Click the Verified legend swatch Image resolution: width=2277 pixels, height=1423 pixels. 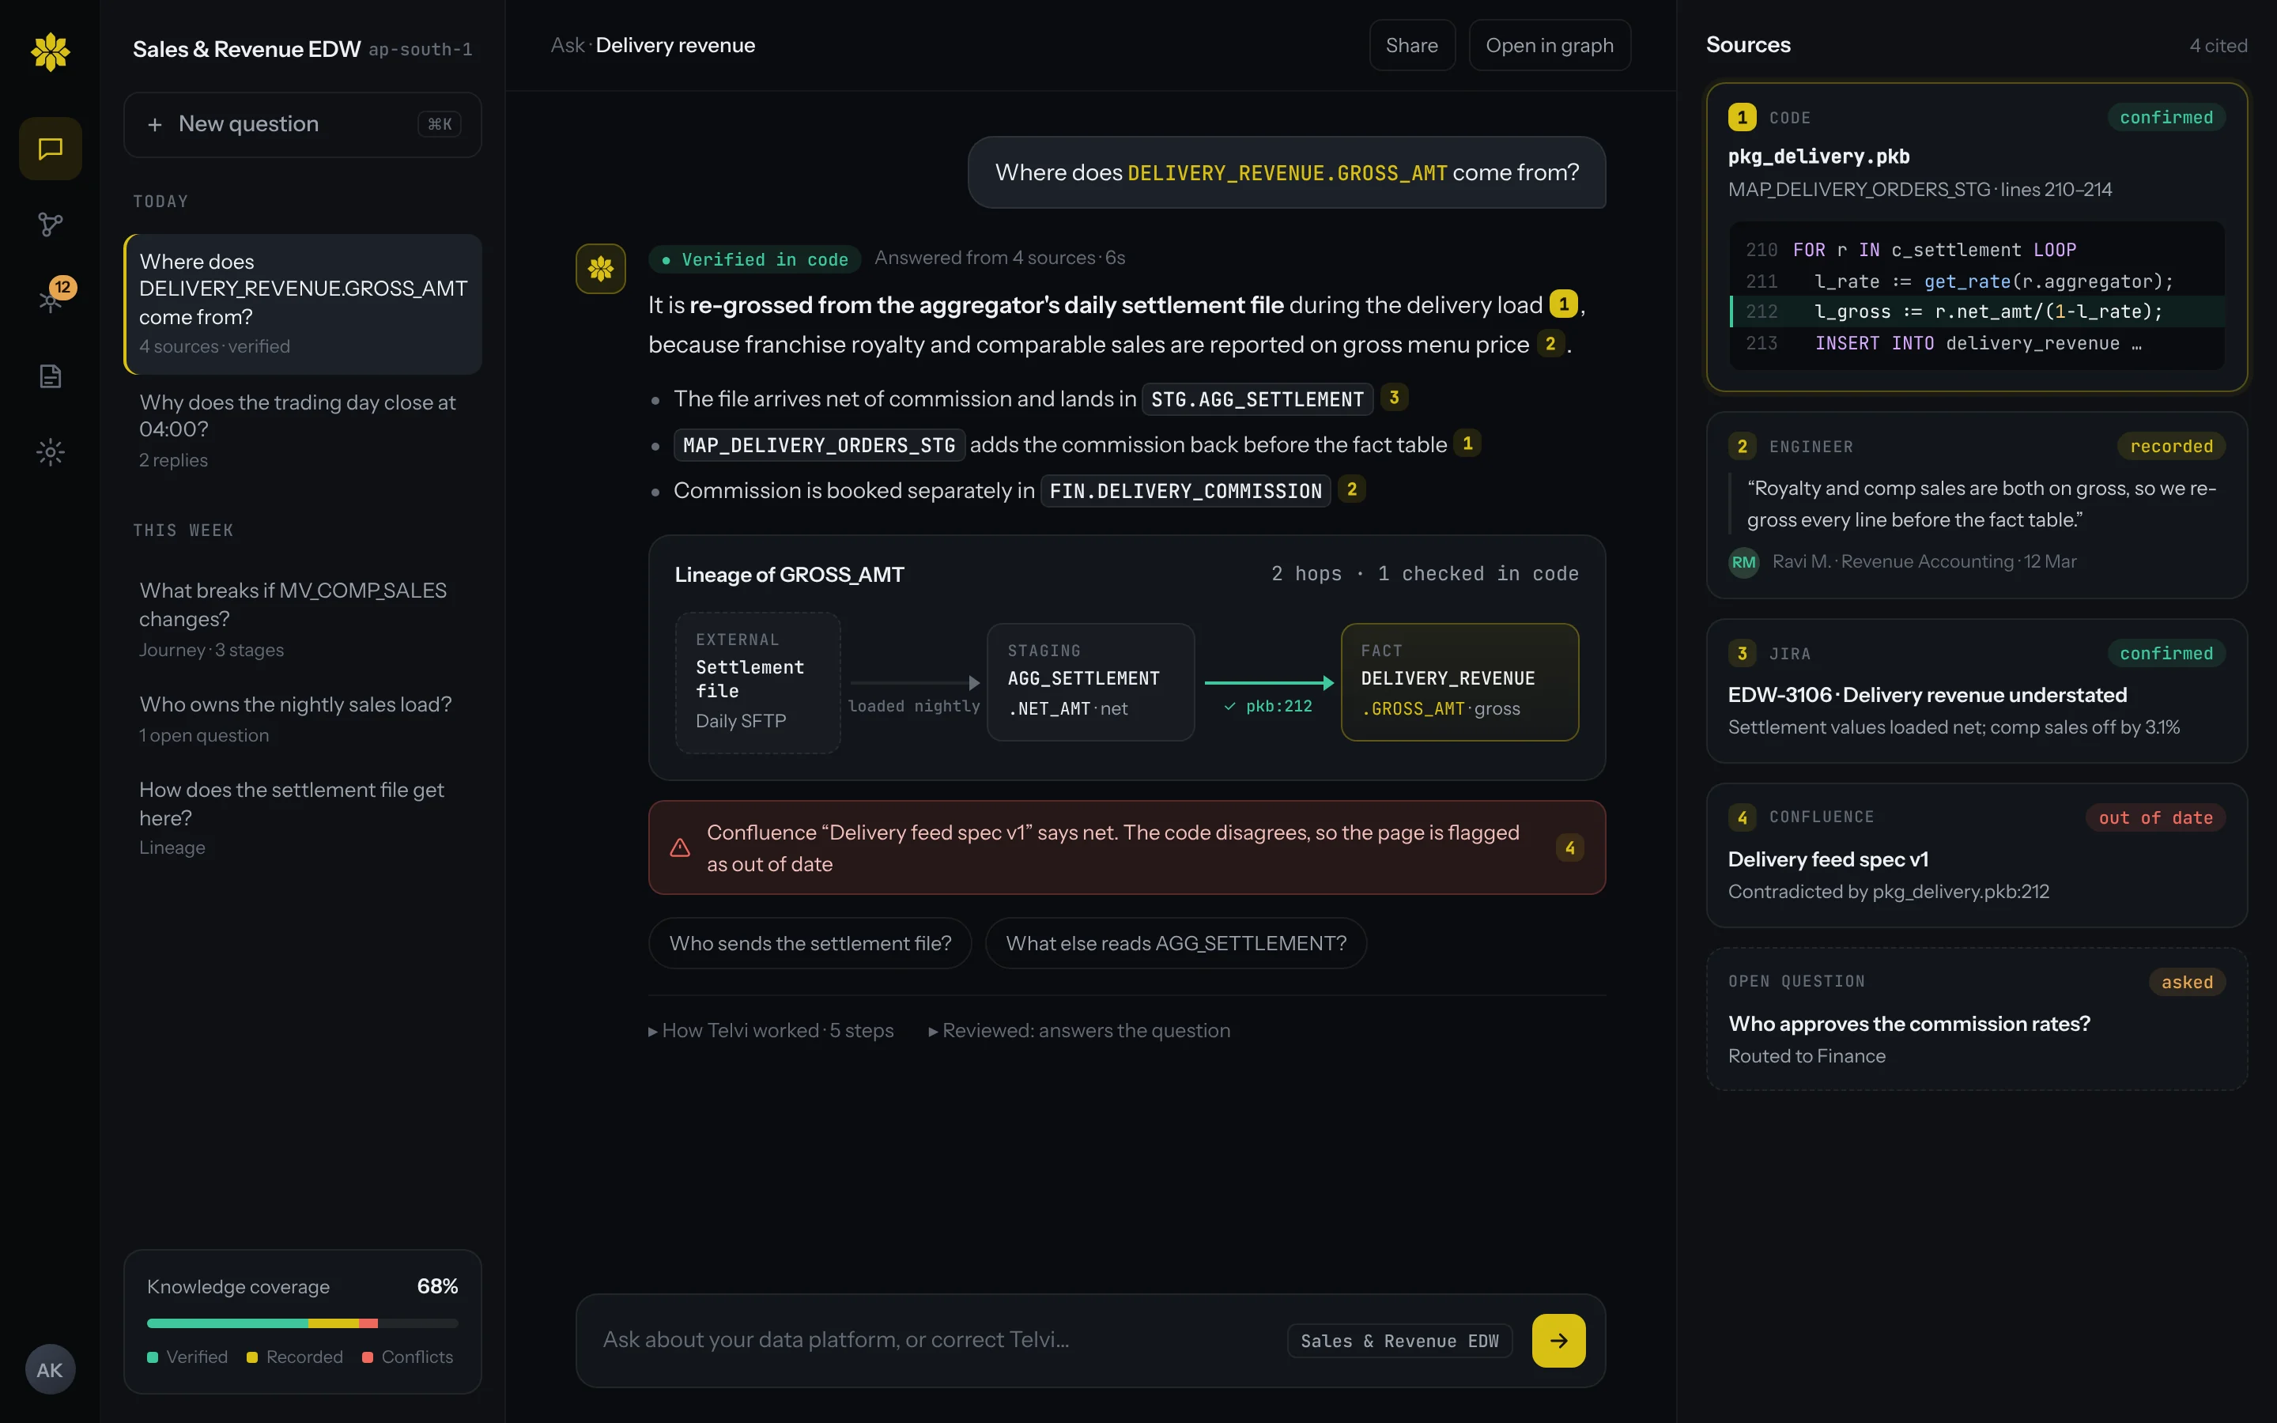point(153,1357)
